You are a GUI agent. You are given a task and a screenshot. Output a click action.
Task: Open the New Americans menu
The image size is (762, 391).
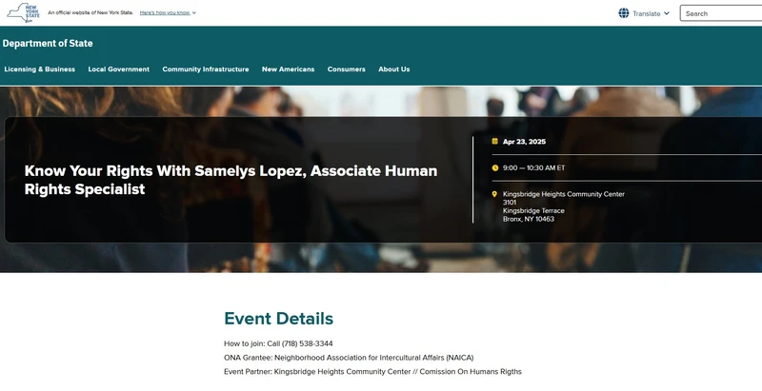click(x=289, y=69)
